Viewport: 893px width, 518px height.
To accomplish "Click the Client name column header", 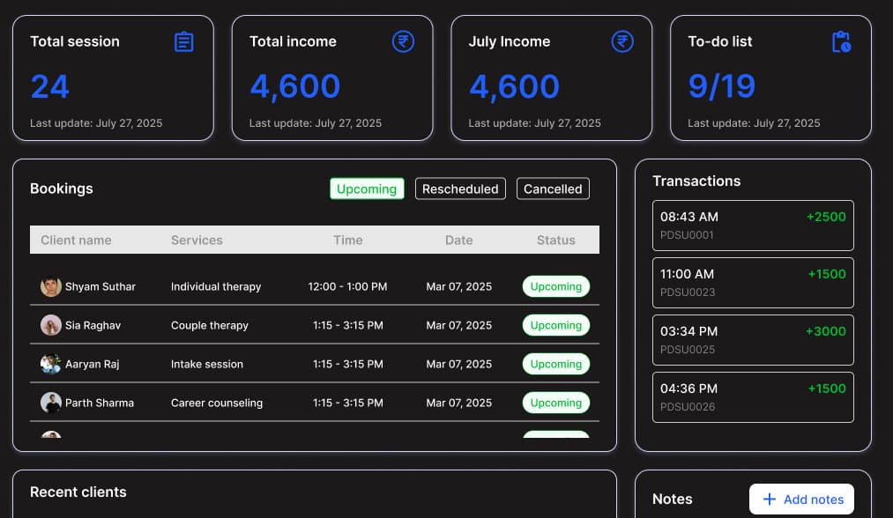I will click(76, 240).
